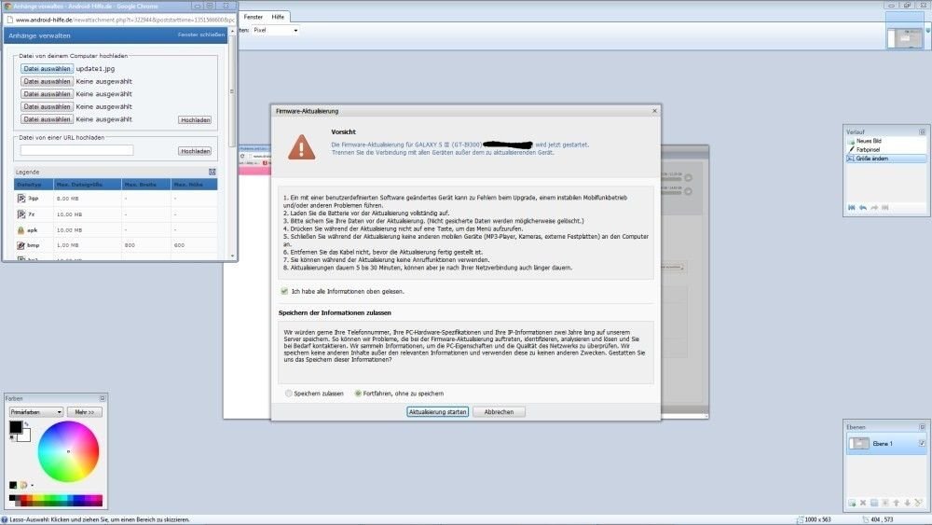This screenshot has height=525, width=932.
Task: Merge layer down icon in Ebenen panel
Action: coord(885,503)
